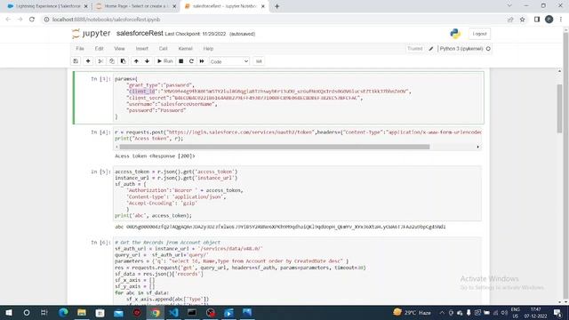Click the requests.post code cell In [4]
This screenshot has width=569, height=320.
298,135
